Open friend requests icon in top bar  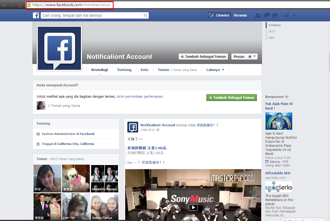(x=258, y=15)
